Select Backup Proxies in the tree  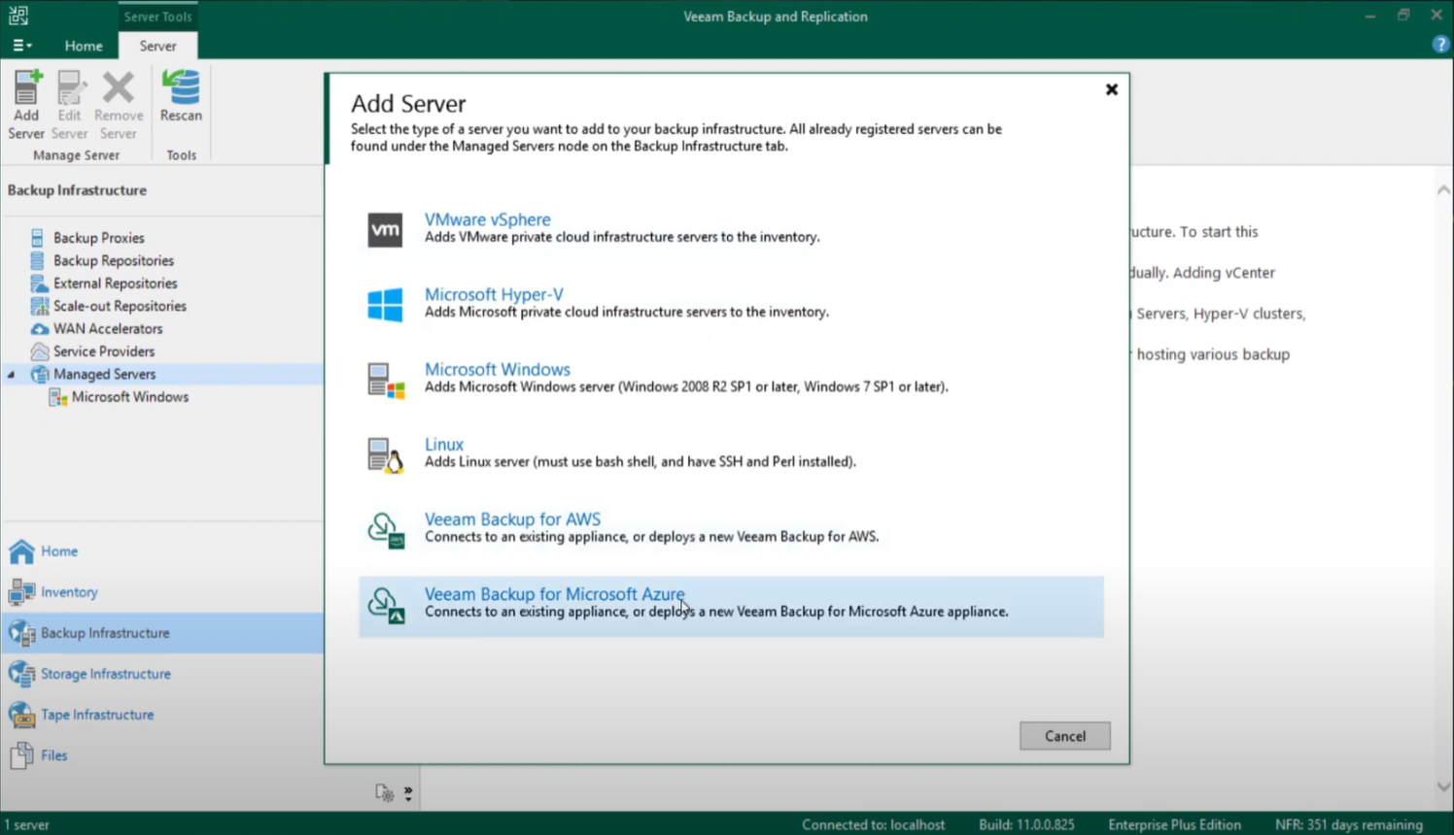tap(99, 238)
